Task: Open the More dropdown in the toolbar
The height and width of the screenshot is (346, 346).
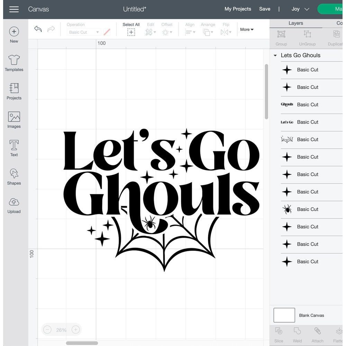Action: coord(246,29)
